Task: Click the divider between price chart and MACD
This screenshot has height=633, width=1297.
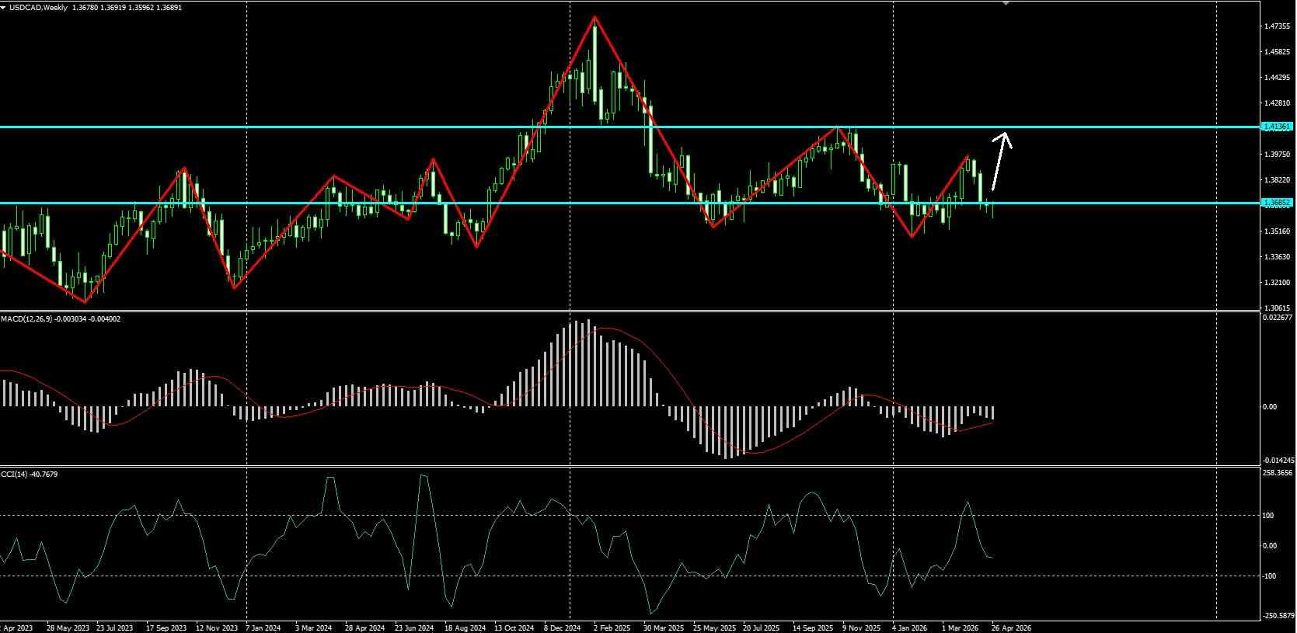Action: pos(629,311)
